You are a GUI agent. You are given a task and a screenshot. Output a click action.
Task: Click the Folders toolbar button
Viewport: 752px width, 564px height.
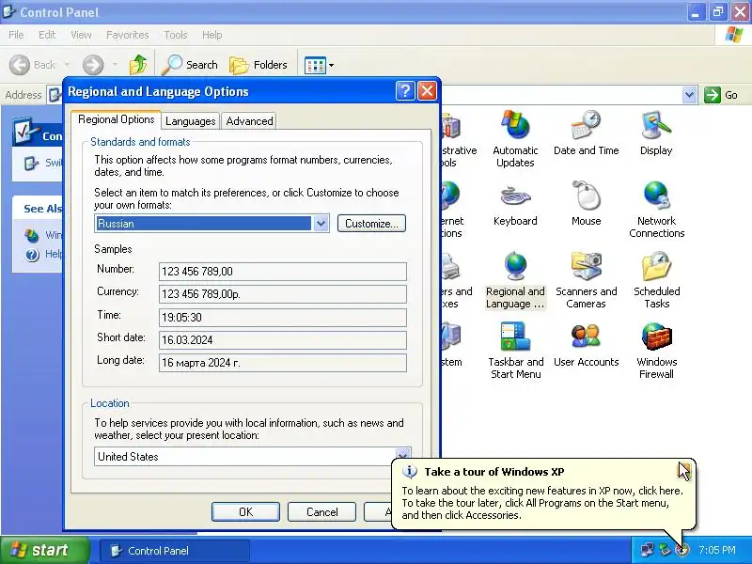(258, 65)
